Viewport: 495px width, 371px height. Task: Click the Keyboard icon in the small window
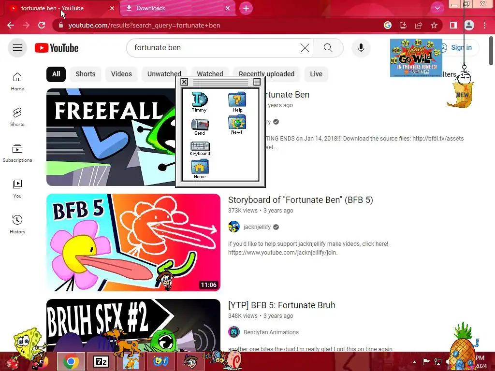[x=200, y=149]
